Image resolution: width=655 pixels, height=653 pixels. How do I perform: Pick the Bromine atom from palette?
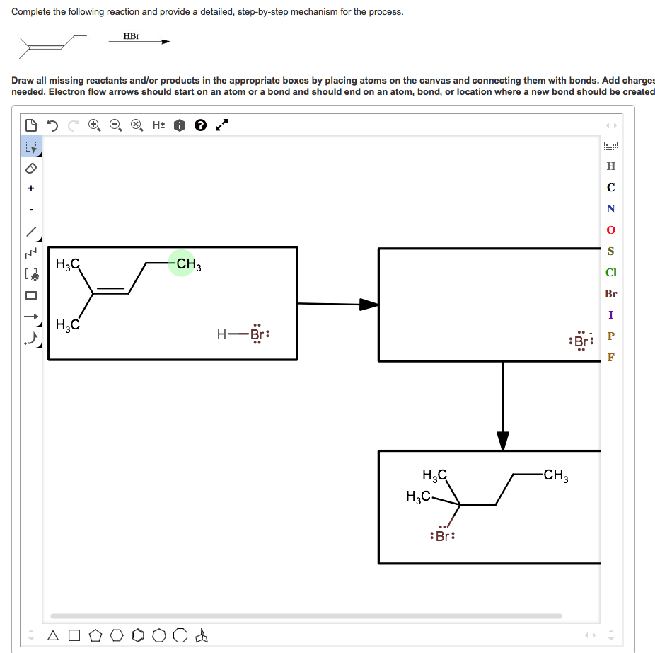click(x=611, y=294)
